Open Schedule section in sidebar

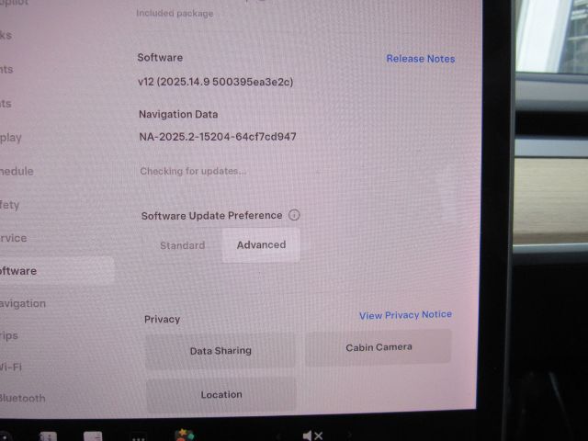point(17,172)
